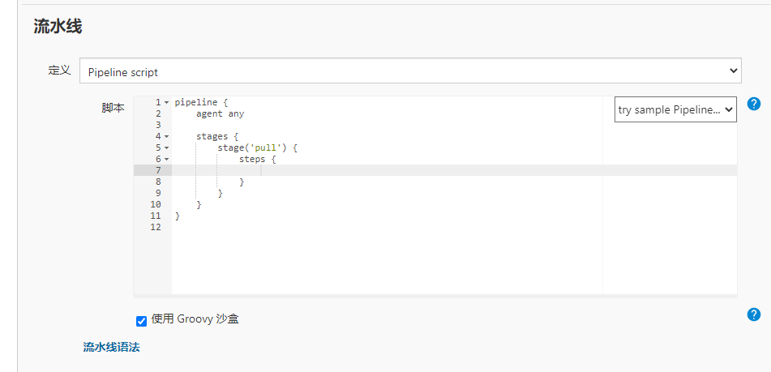This screenshot has width=771, height=372.
Task: Click the help icon beside the script editor
Action: coord(753,104)
